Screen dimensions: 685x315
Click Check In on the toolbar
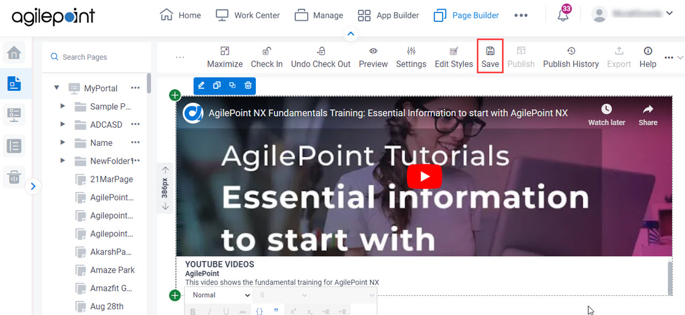tap(267, 58)
